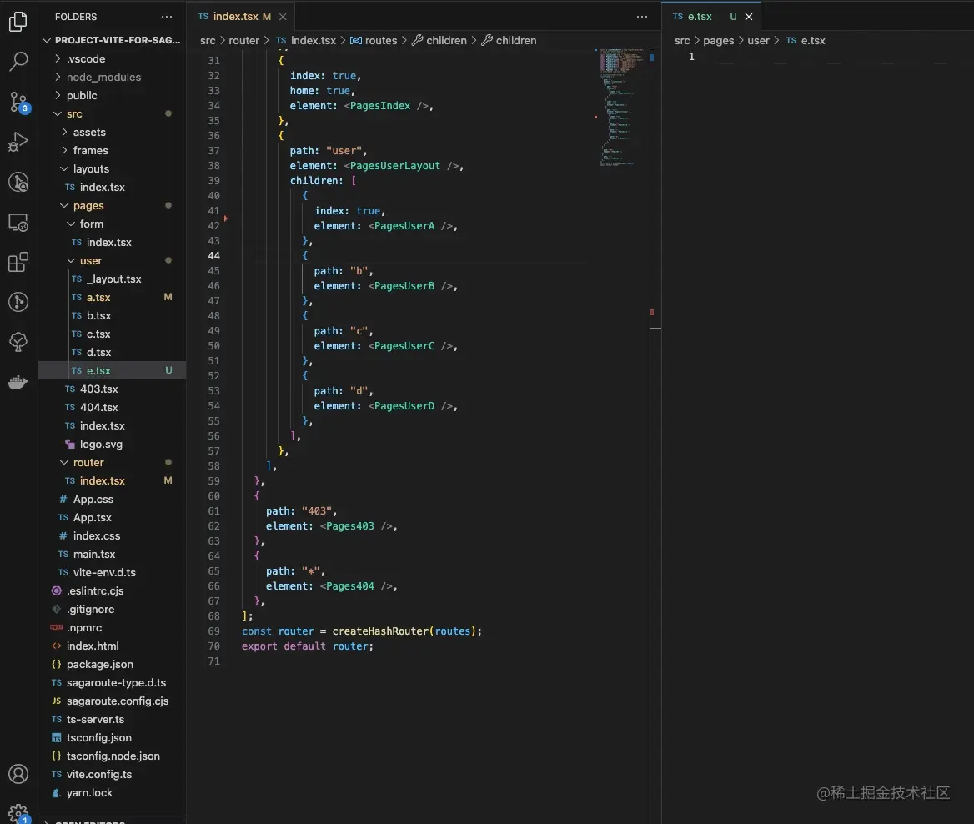Open yarn.lock file

[x=113, y=792]
